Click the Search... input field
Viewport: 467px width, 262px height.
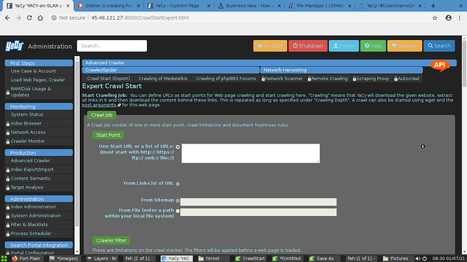pos(112,46)
